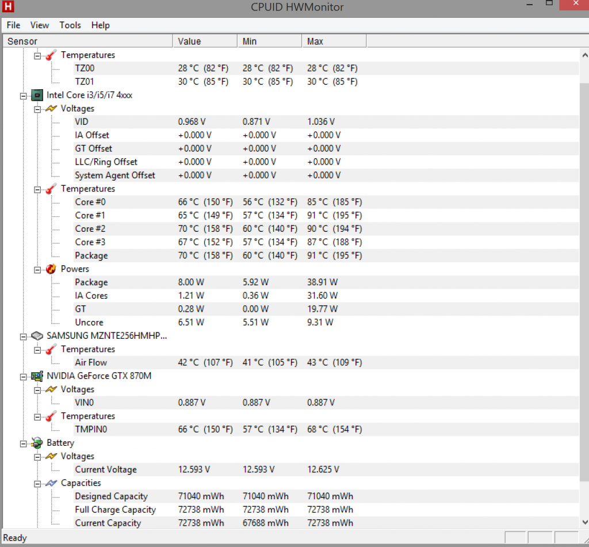Click the Sensor column header

(88, 41)
